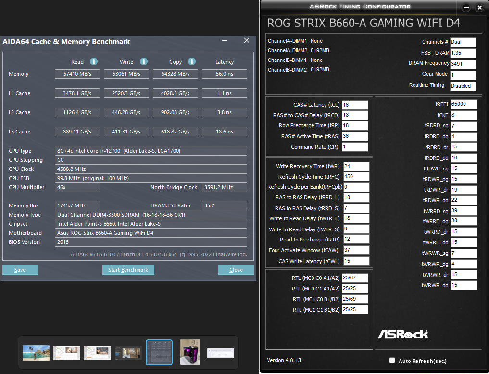Open the second thumbnail in the gallery strip
The width and height of the screenshot is (489, 374).
tap(67, 352)
